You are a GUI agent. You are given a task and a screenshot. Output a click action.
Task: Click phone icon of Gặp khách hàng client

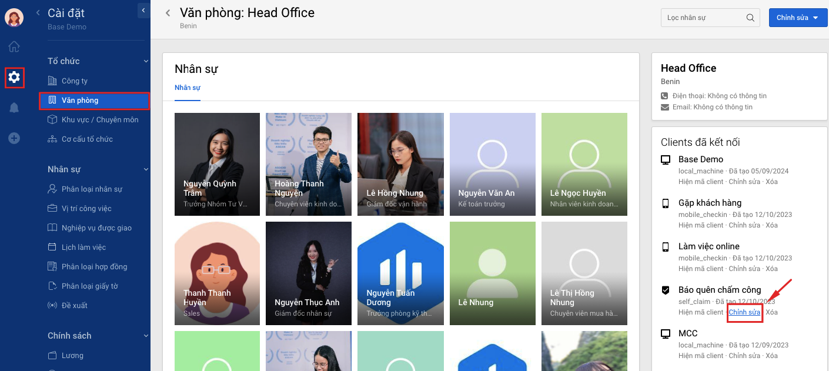[666, 203]
